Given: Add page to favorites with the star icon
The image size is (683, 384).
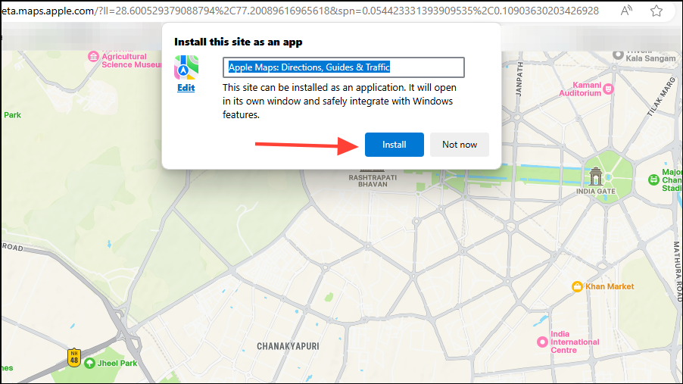Looking at the screenshot, I should click(656, 11).
